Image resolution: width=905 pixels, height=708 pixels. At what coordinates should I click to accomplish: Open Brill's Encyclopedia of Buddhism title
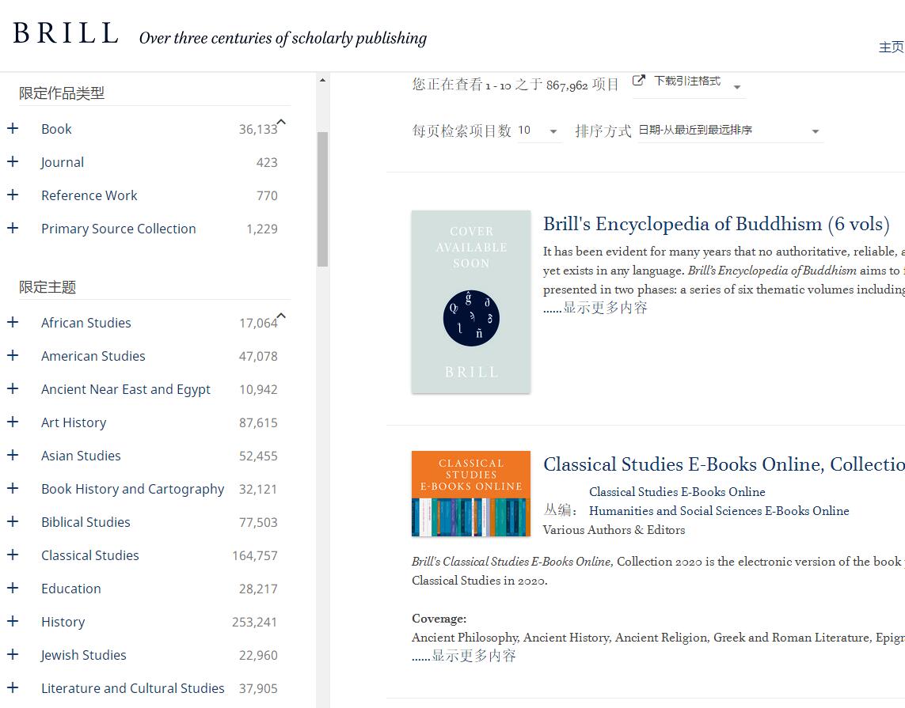(x=717, y=225)
